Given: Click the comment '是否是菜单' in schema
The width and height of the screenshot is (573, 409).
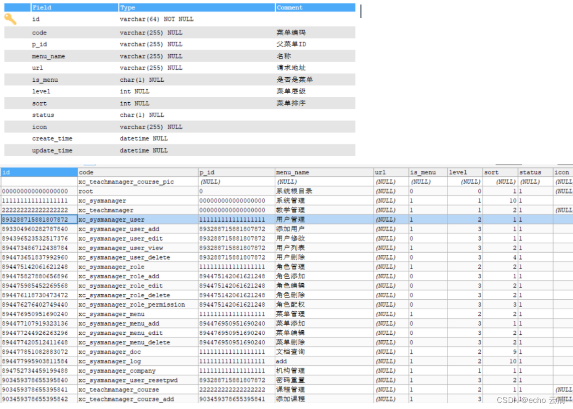Looking at the screenshot, I should tap(295, 80).
